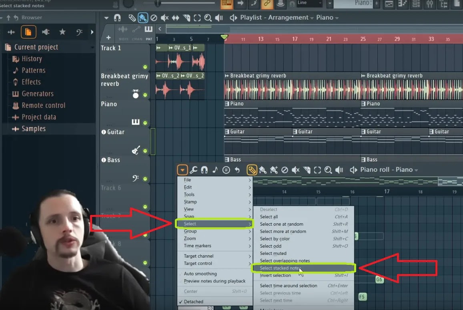Expand the Tools submenu
463x310 pixels.
(215, 195)
